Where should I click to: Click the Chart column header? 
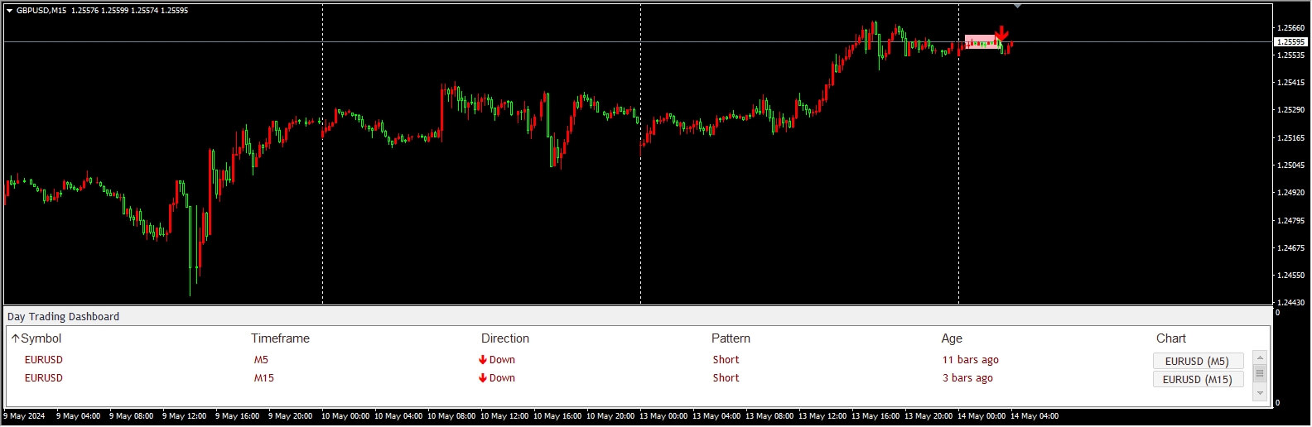(1171, 338)
